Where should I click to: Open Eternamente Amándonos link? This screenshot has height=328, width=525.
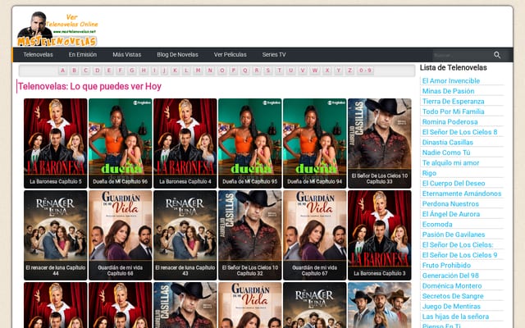pyautogui.click(x=462, y=194)
